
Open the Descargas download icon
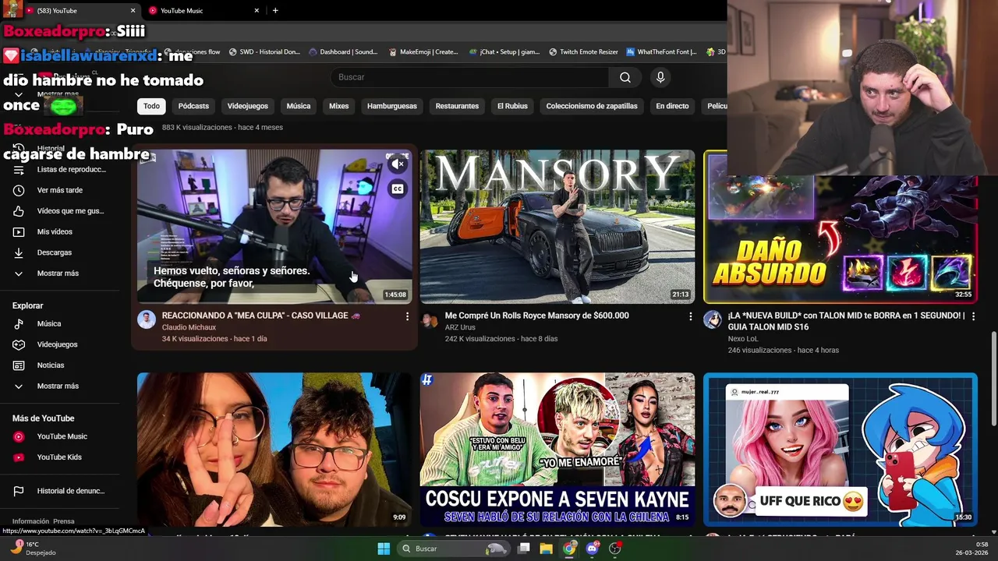coord(19,252)
